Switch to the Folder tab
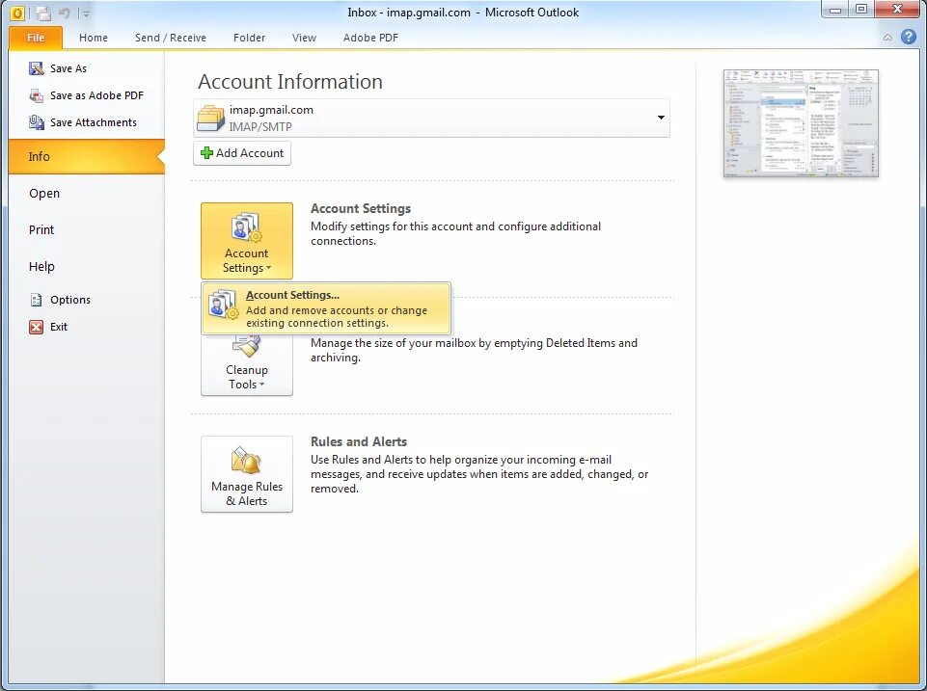This screenshot has height=691, width=927. point(249,38)
